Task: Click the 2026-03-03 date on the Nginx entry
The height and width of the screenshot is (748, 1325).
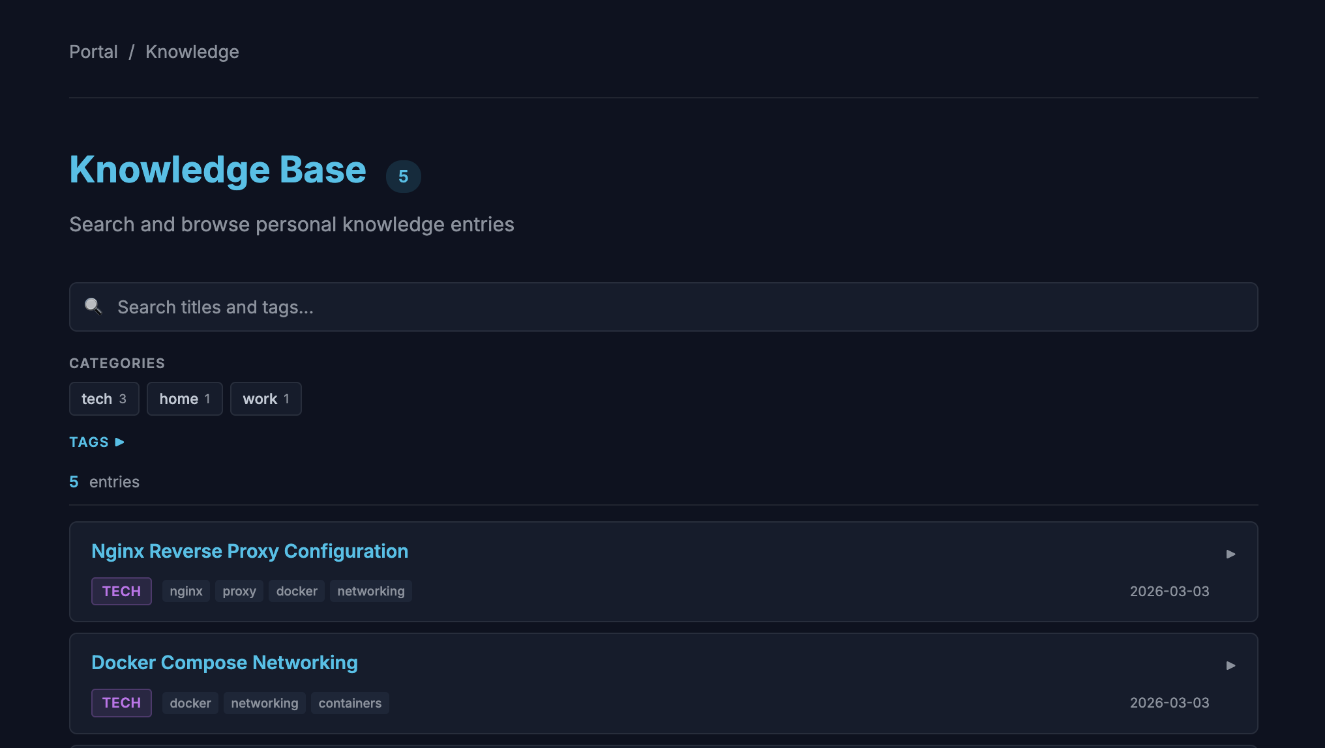Action: 1169,591
